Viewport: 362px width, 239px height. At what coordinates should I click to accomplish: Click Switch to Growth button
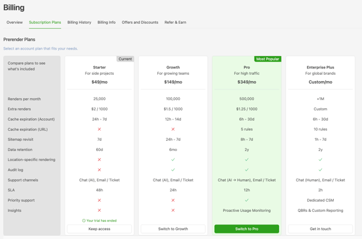(x=173, y=229)
